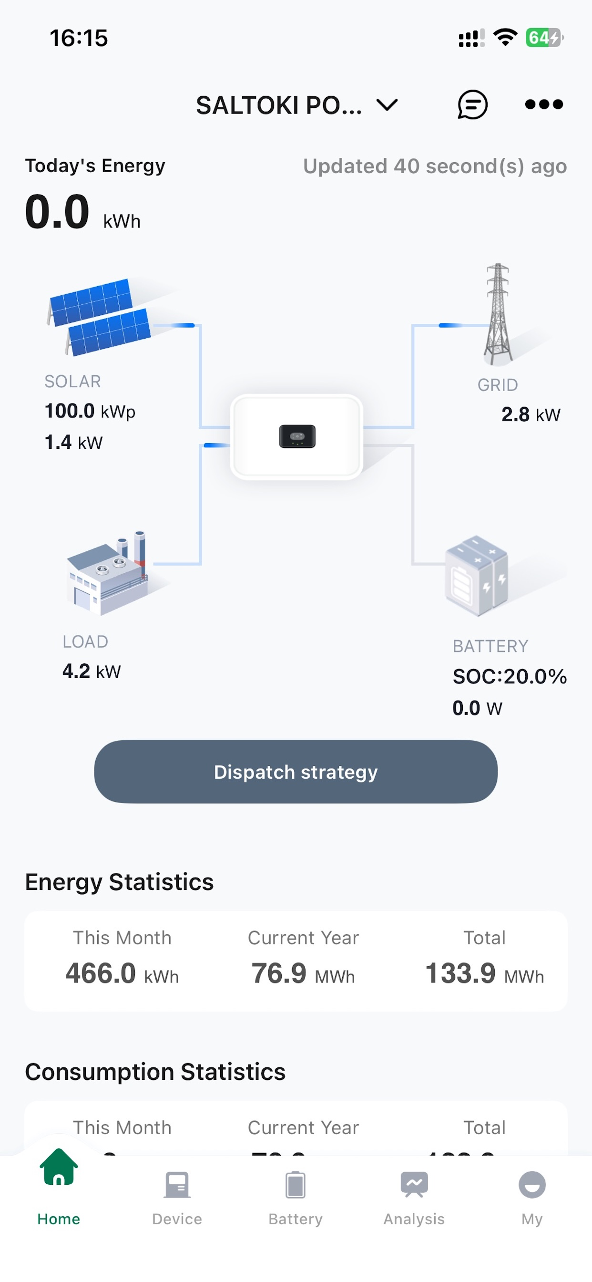Tap the chevron next to the site name

[387, 104]
